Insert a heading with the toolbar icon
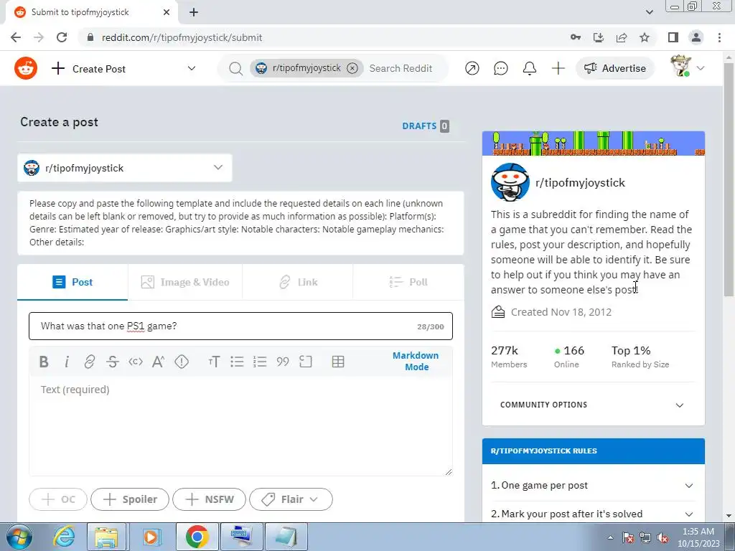Screen dimensions: 735x551 tap(214, 362)
